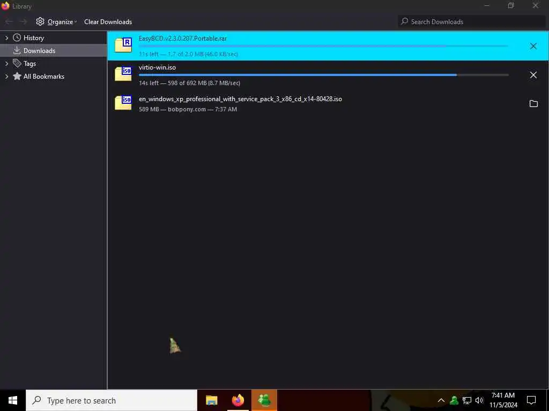This screenshot has width=549, height=411.
Task: Click the '11s left' EasyBCD download status
Action: 188,54
